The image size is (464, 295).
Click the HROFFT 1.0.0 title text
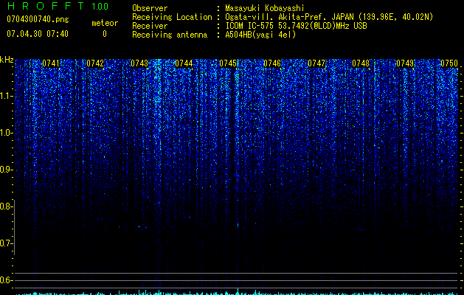pos(58,6)
